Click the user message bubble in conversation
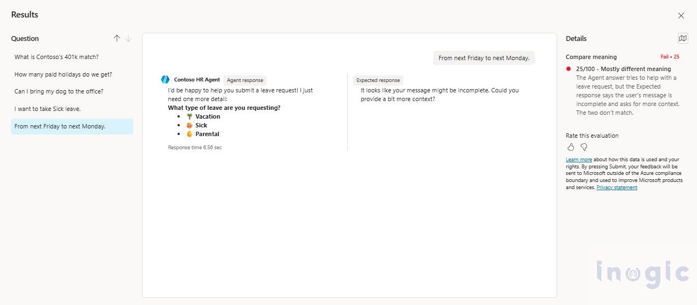 484,58
